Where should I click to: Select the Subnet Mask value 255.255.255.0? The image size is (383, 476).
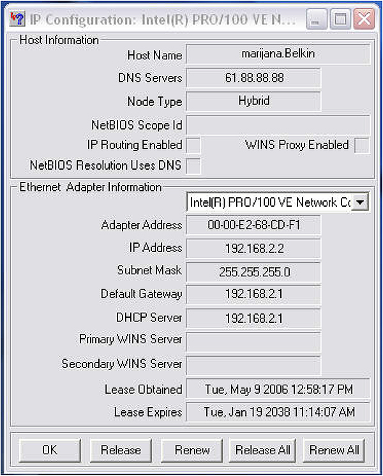pyautogui.click(x=253, y=272)
